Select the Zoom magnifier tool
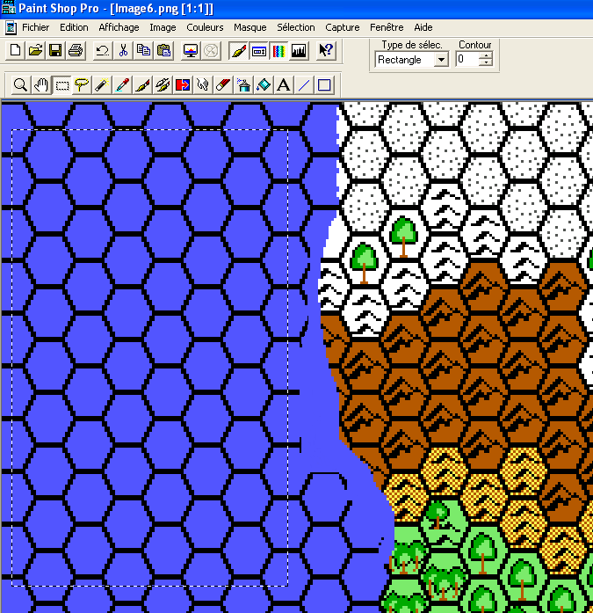Viewport: 593px width, 613px height. [20, 84]
